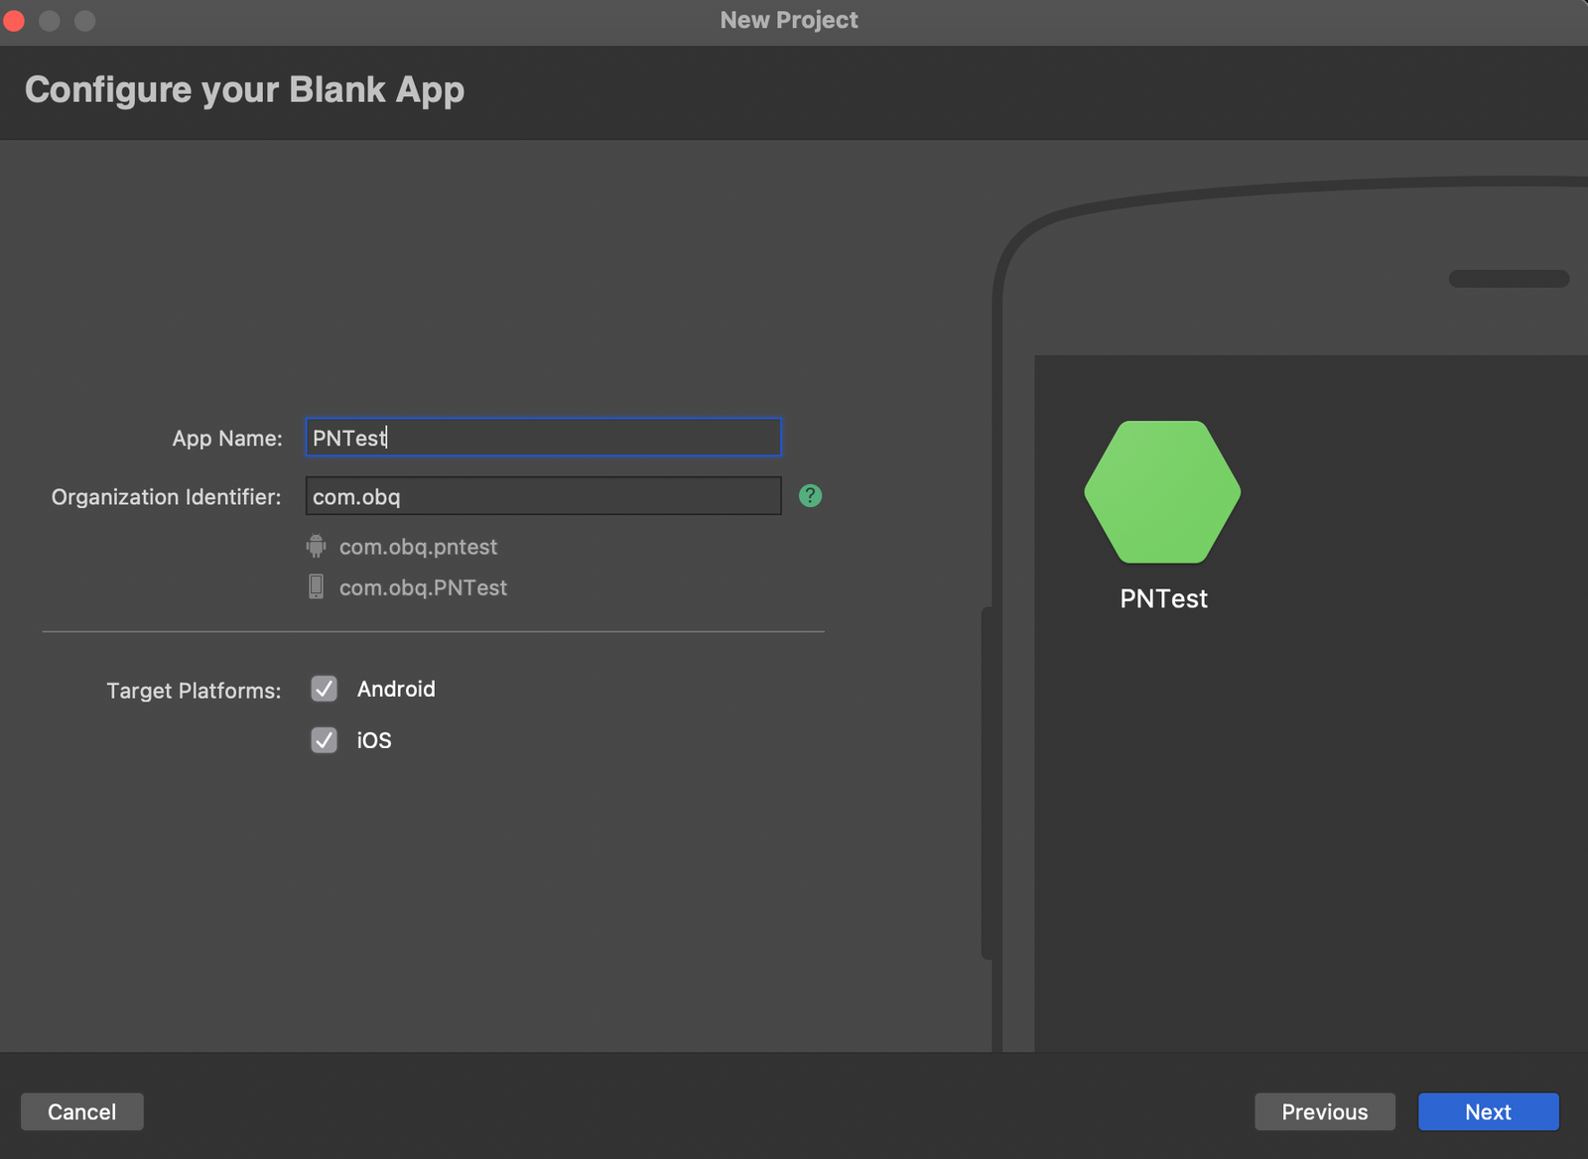The height and width of the screenshot is (1159, 1588).
Task: Toggle both target platform checkboxes off starting with Android
Action: (324, 689)
